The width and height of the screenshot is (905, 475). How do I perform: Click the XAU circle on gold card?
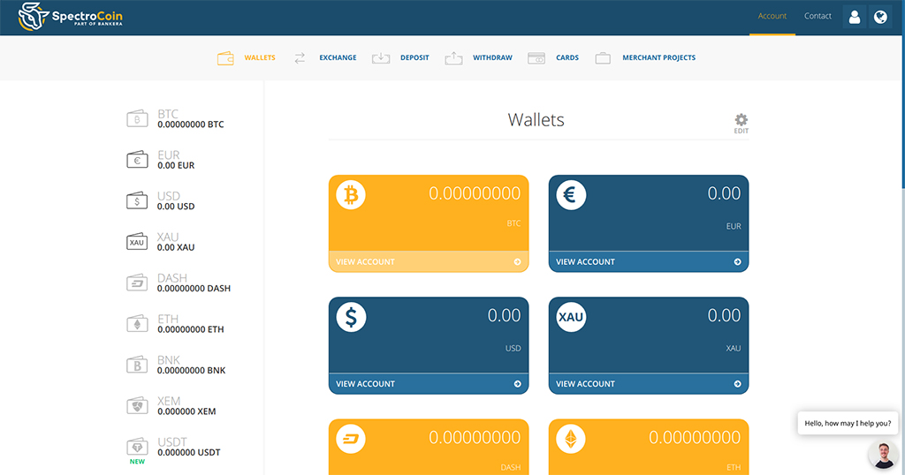click(571, 317)
